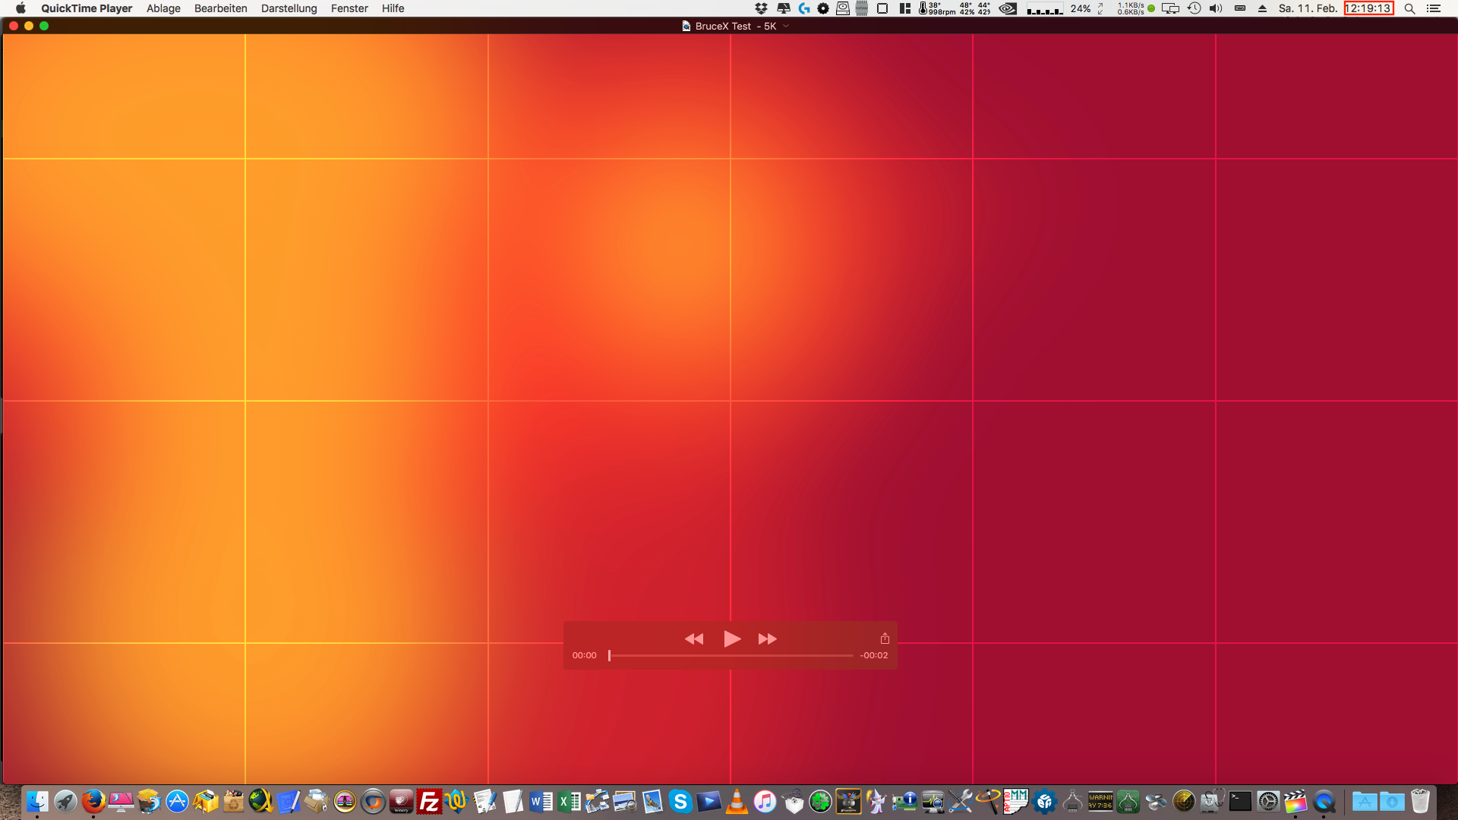
Task: Click the fast-forward button in playback bar
Action: tap(767, 639)
